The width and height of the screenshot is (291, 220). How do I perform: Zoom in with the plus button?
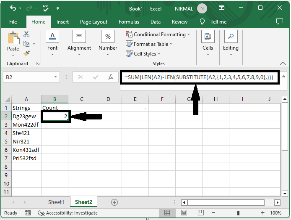pos(262,213)
